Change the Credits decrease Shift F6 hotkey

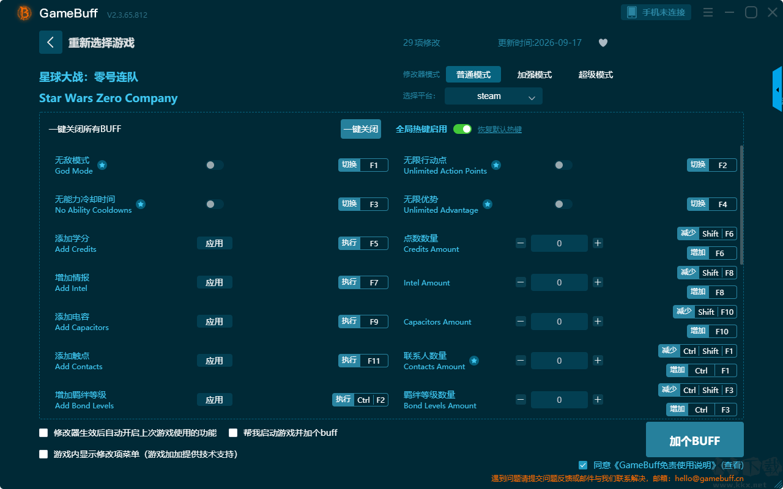coord(707,233)
